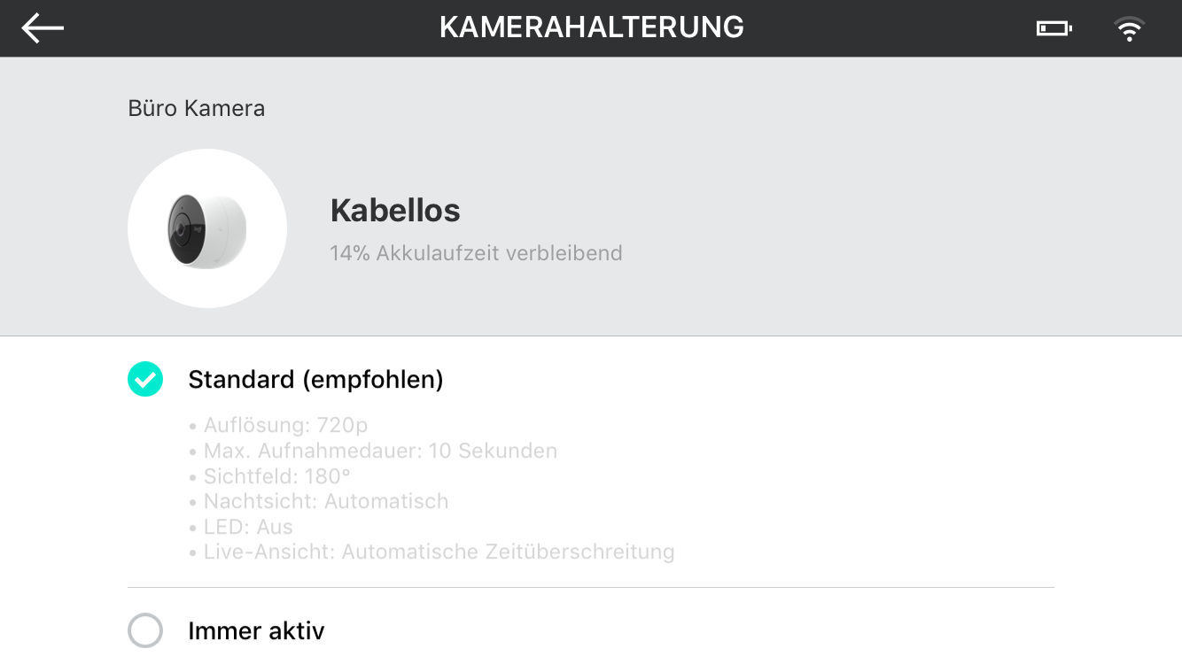Image resolution: width=1182 pixels, height=664 pixels.
Task: Tap the "Sichtfeld: 180°" detail line
Action: click(269, 476)
